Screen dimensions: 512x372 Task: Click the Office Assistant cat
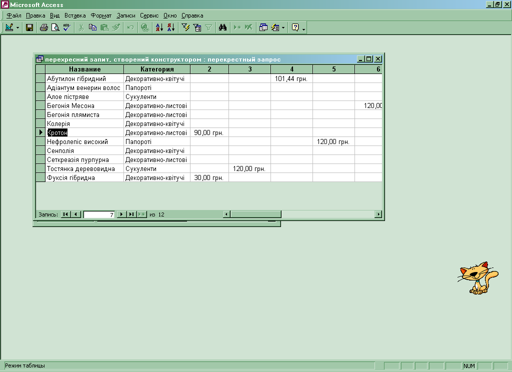click(477, 278)
